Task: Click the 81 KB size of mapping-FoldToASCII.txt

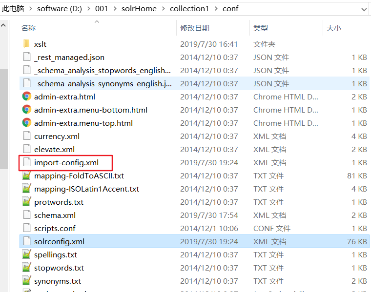Action: 357,175
